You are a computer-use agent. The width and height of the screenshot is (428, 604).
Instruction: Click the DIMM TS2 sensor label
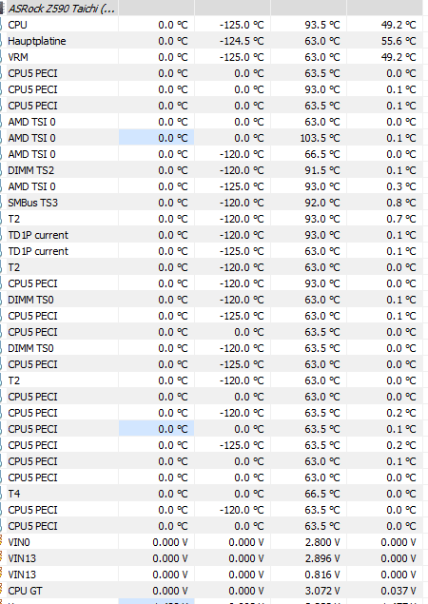pyautogui.click(x=30, y=170)
